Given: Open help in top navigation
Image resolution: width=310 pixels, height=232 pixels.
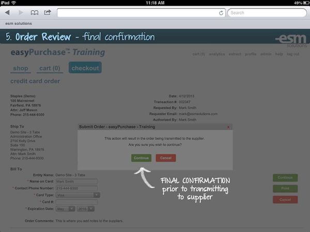Looking at the screenshot, I should [x=279, y=54].
